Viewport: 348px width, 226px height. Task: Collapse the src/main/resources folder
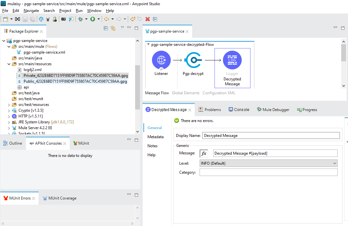tap(9, 64)
